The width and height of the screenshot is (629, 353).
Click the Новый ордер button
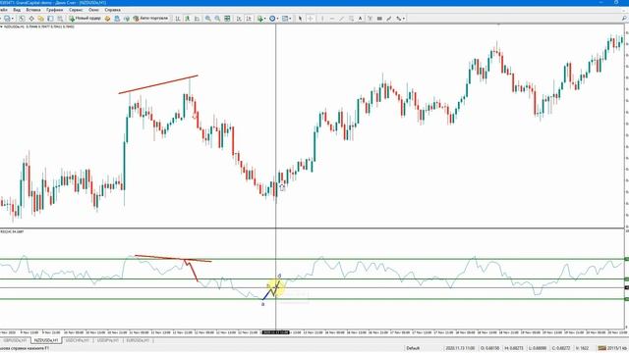tap(85, 19)
